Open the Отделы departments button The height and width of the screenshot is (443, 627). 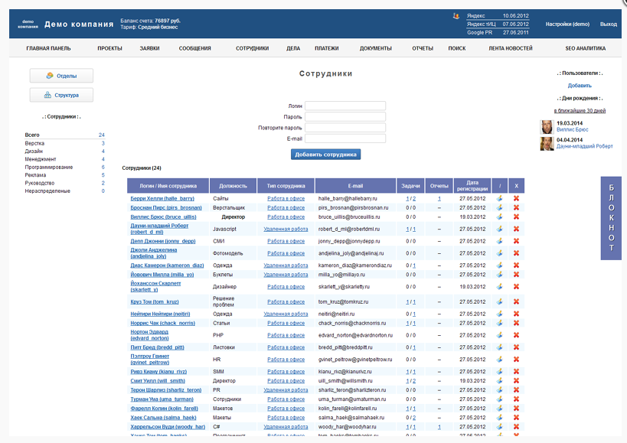point(61,76)
